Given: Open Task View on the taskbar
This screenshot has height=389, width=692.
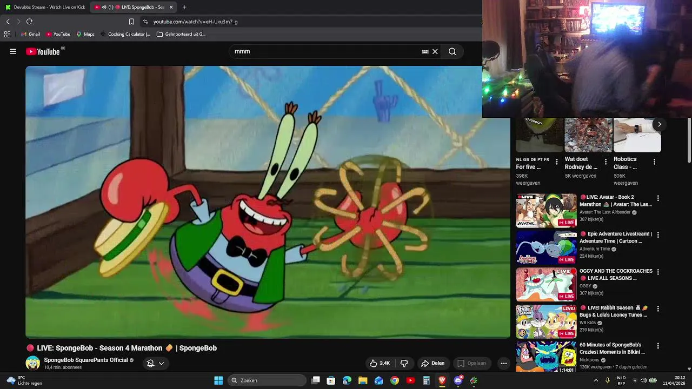Looking at the screenshot, I should (316, 380).
